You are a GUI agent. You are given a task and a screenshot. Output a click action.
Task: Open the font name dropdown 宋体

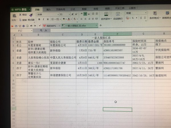pyautogui.click(x=58, y=15)
